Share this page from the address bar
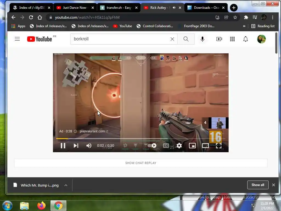Viewport: 281px width, 211px height. [x=226, y=17]
